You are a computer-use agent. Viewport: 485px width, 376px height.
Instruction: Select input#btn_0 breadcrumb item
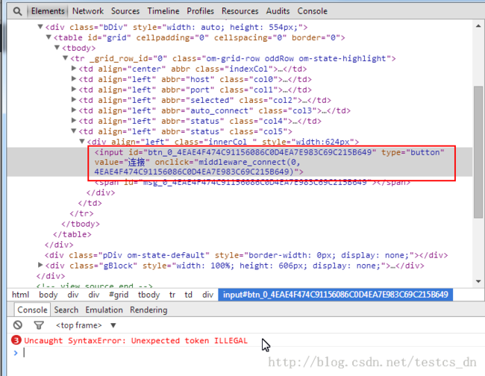pyautogui.click(x=336, y=295)
